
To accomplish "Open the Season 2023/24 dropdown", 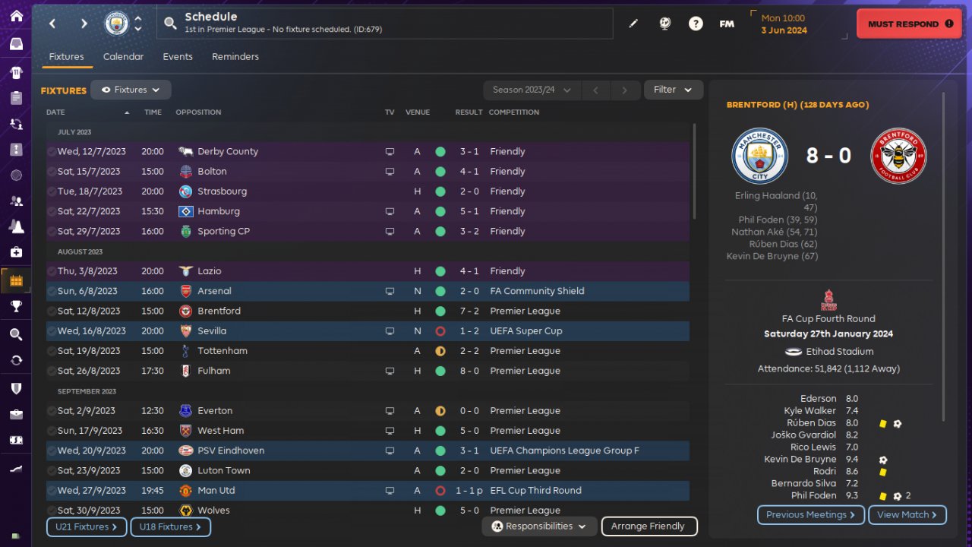I will (532, 90).
